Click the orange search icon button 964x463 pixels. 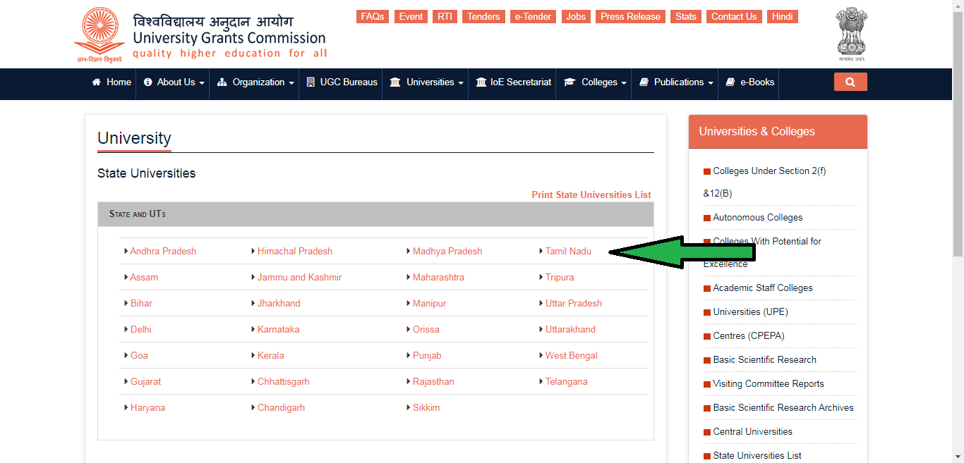click(x=850, y=82)
